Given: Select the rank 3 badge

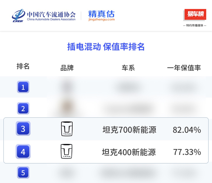Looking at the screenshot, I should (23, 129).
